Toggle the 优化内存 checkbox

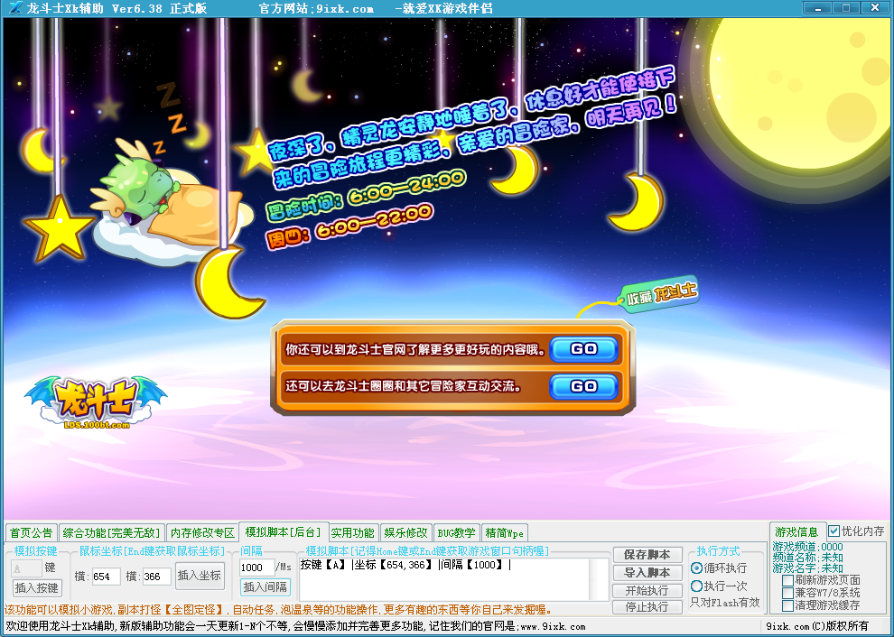(x=833, y=531)
